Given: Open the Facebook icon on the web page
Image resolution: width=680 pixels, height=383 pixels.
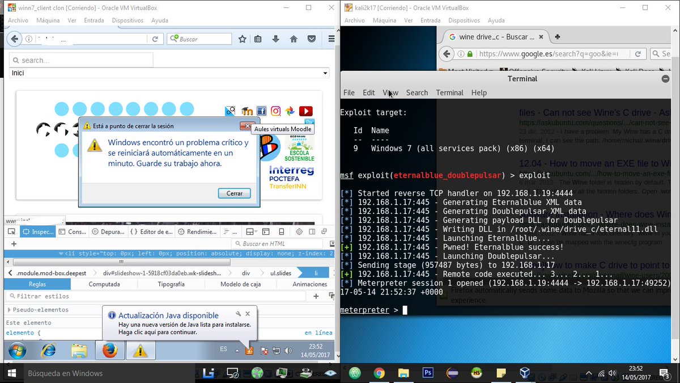Looking at the screenshot, I should click(261, 111).
